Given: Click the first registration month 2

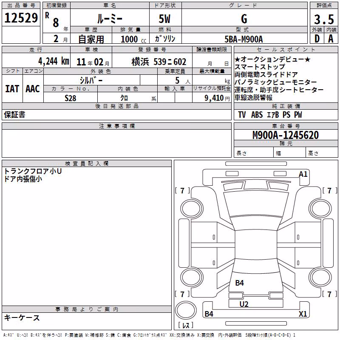Looking at the screenshot, I should (x=56, y=39).
